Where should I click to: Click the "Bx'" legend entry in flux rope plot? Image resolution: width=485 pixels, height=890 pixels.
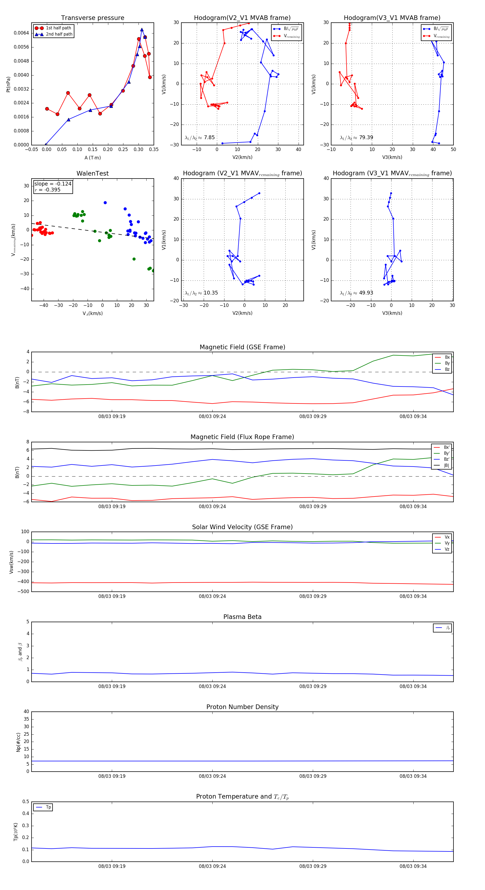click(442, 447)
